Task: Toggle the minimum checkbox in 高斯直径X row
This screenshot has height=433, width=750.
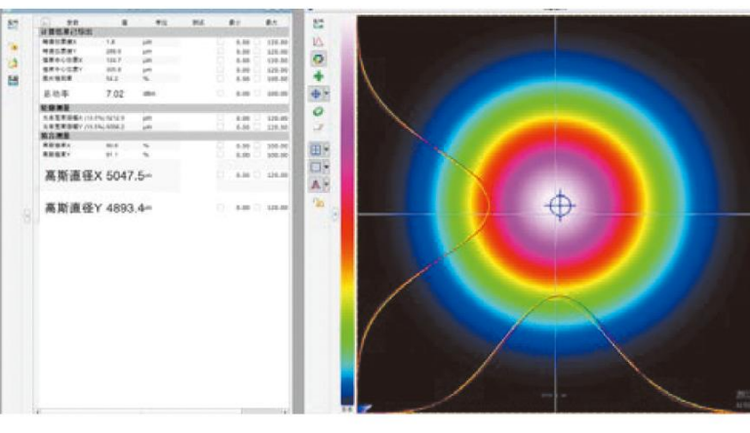Action: [220, 176]
